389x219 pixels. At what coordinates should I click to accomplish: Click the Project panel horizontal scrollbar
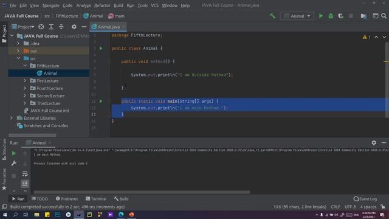32,135
